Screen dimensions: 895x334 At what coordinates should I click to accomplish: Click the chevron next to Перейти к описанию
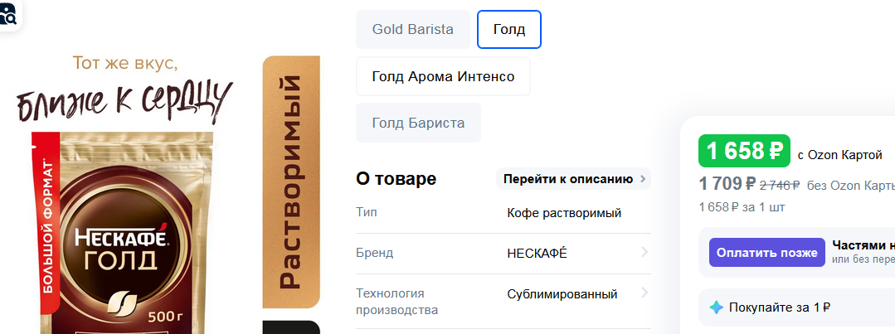644,179
